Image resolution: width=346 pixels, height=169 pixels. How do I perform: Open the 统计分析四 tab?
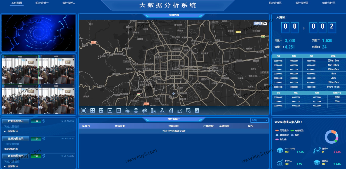coord(302,3)
